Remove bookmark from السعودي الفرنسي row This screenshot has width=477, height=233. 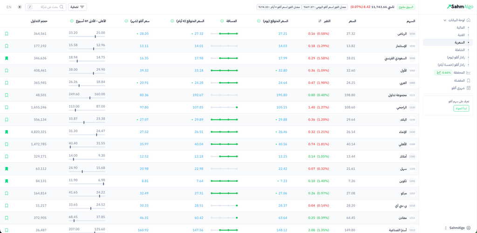[x=7, y=58]
